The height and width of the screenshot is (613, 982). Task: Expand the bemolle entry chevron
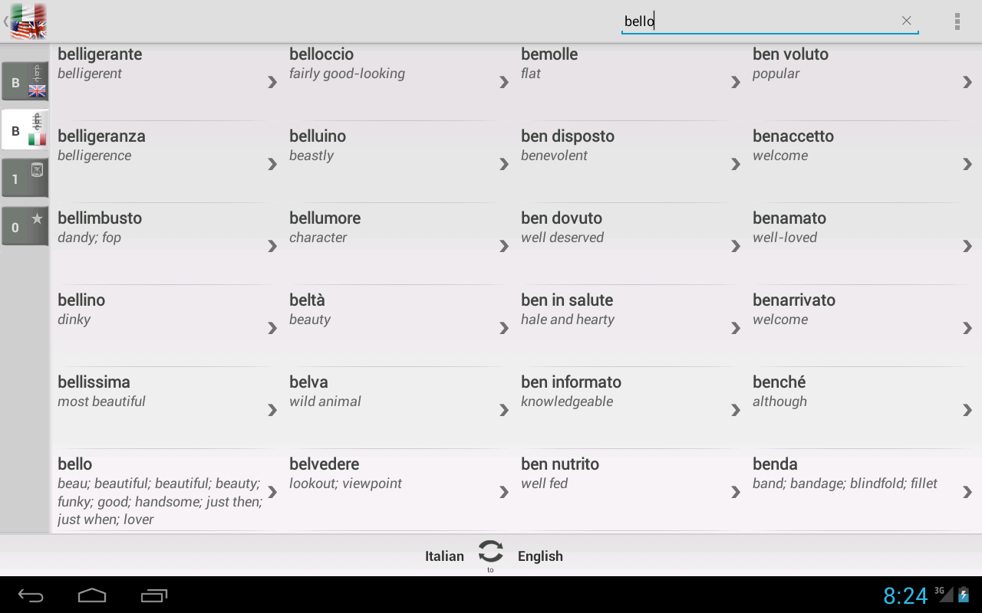coord(735,82)
